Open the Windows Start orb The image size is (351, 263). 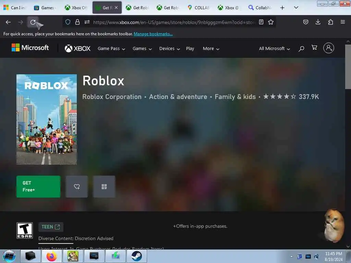(9, 256)
